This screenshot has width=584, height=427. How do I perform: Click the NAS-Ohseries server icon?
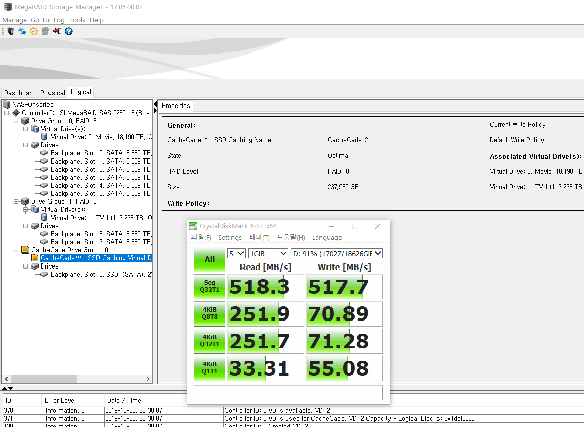[7, 104]
